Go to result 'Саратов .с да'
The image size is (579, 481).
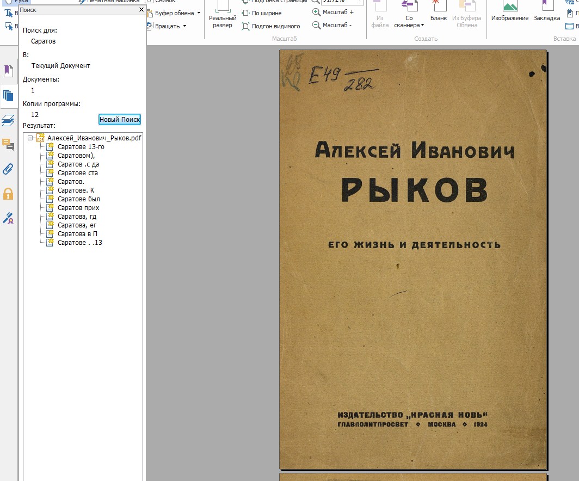[x=78, y=164]
